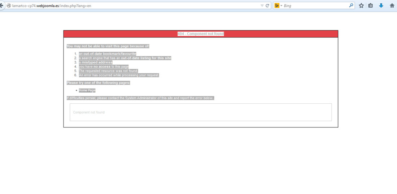Screen dimensions: 397x194
Task: Click "a mistyped address" list item
Action: click(95, 62)
